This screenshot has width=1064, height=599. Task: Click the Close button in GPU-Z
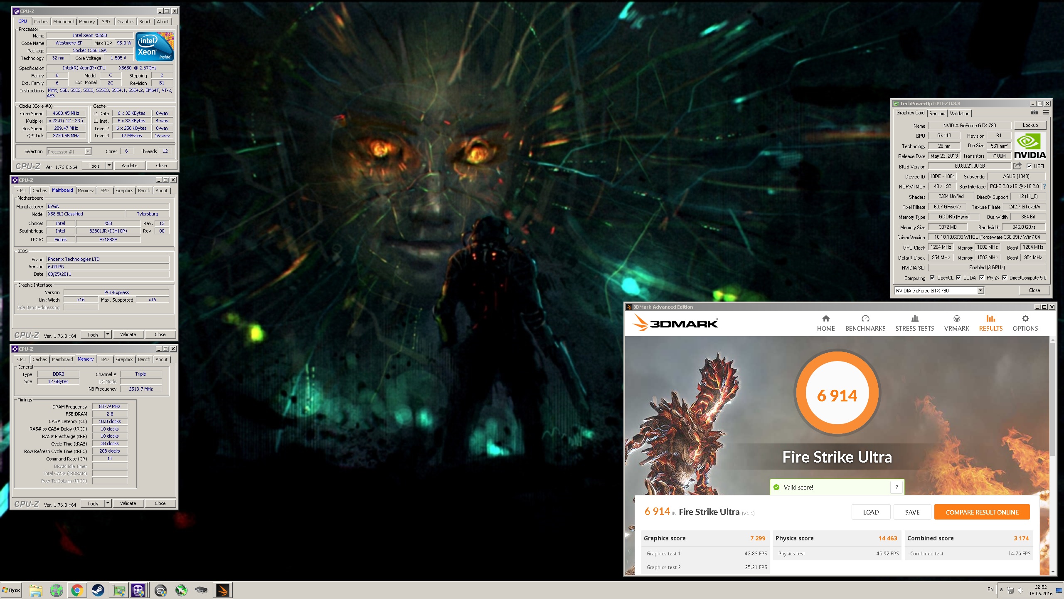(x=1034, y=290)
